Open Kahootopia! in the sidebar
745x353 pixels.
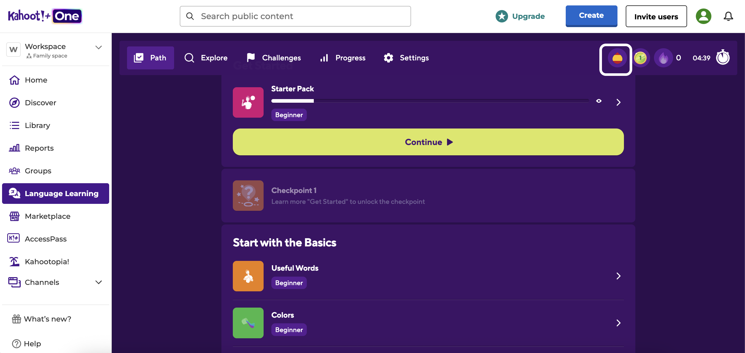[56, 262]
